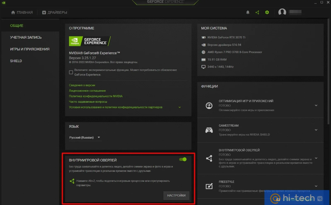331x205 pixels.
Task: Click the driver version icon
Action: point(203,45)
